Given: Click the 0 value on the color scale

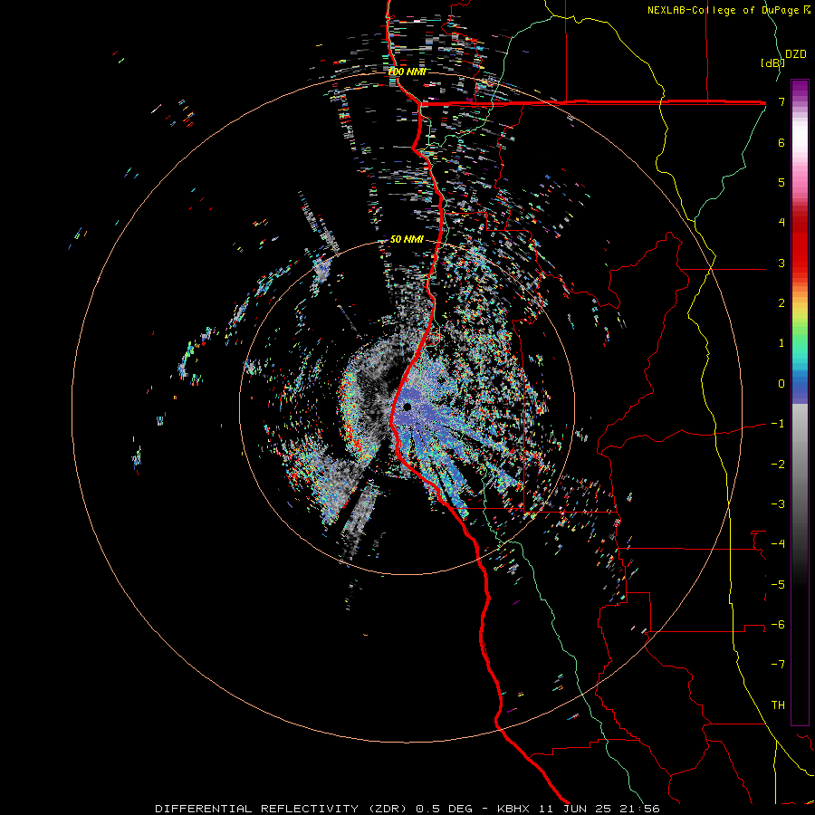Looking at the screenshot, I should [x=781, y=384].
